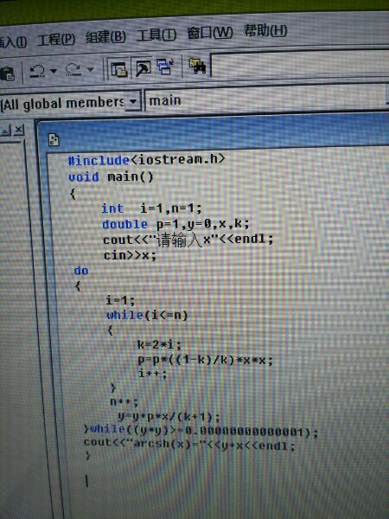This screenshot has width=389, height=519.
Task: Open the 工程(P) menu
Action: point(56,40)
